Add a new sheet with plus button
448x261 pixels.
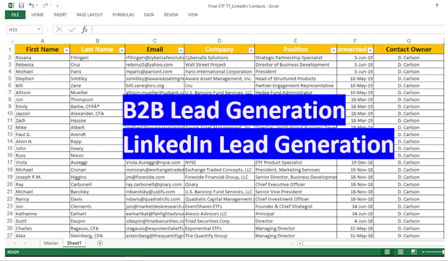click(x=100, y=243)
